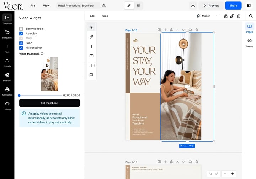Enable the Show controls checkbox

21,29
